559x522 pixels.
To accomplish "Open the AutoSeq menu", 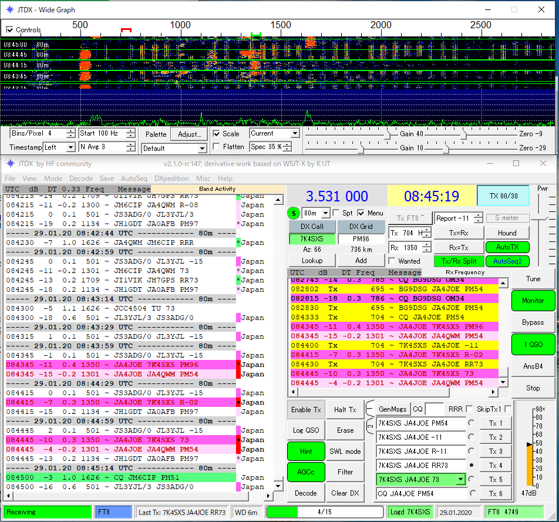I will click(x=134, y=179).
